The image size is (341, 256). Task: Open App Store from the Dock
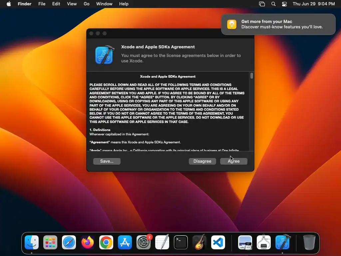point(125,242)
